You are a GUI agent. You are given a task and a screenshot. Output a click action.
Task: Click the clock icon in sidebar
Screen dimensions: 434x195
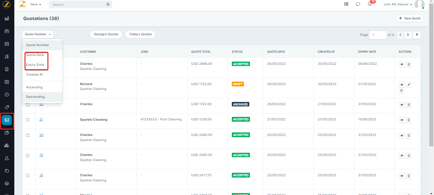tap(7, 95)
